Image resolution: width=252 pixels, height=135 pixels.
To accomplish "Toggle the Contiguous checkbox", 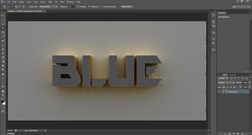I will tap(89, 6).
